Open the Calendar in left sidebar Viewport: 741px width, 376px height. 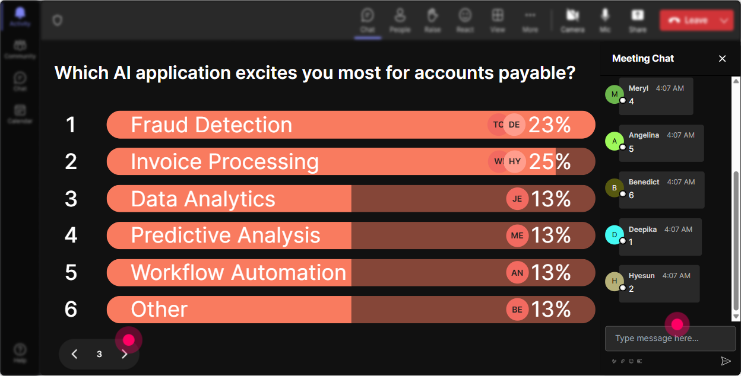point(20,114)
